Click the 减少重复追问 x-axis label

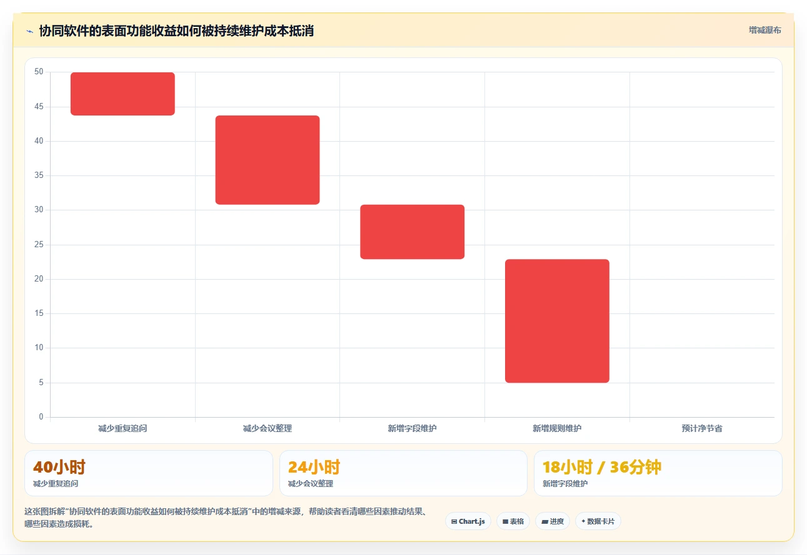point(123,428)
